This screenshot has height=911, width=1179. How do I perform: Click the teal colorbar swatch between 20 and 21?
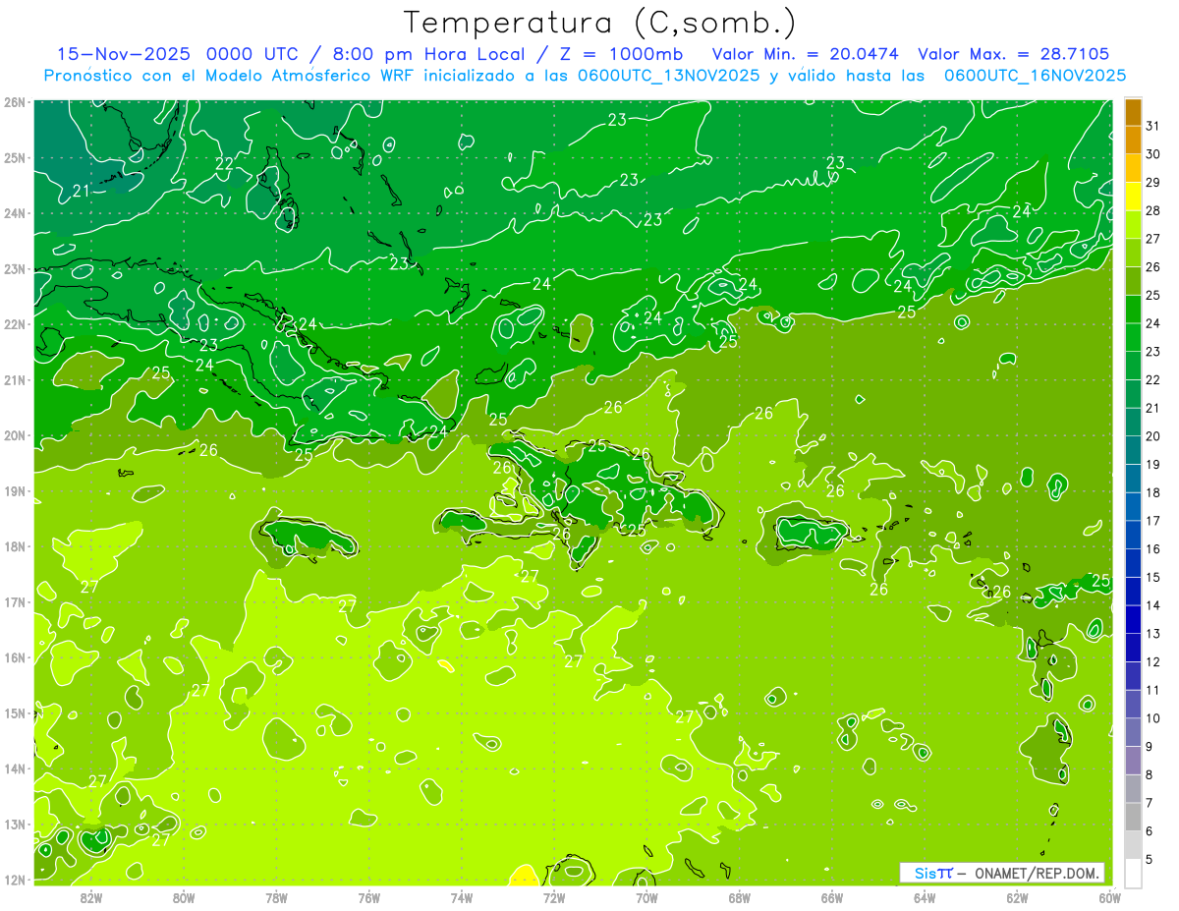click(x=1134, y=423)
